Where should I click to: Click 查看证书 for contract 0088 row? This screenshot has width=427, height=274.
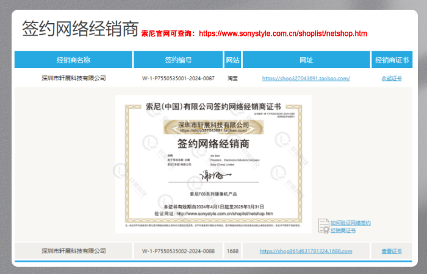[392, 251]
